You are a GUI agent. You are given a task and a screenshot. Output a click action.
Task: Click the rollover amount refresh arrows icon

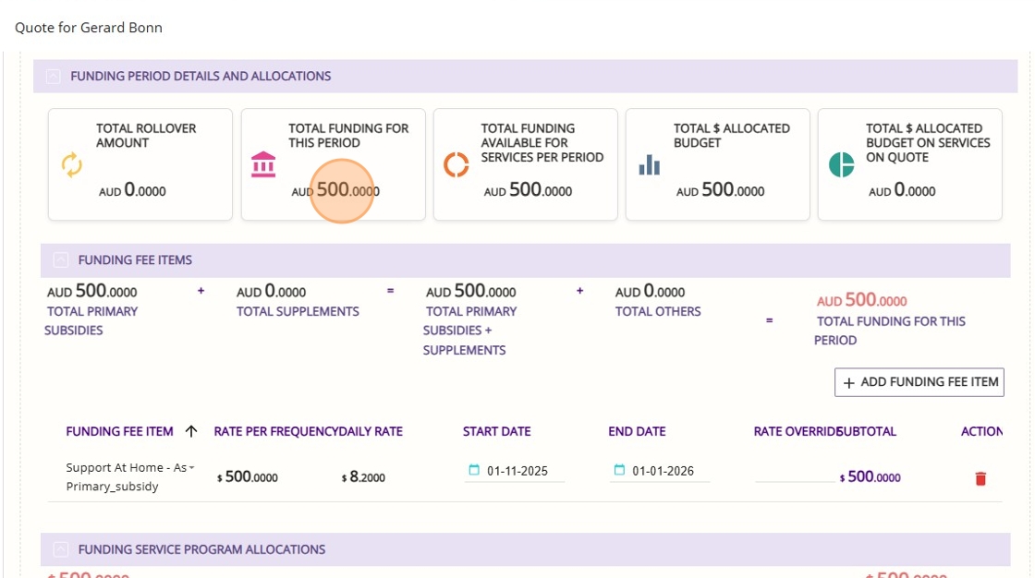point(72,164)
